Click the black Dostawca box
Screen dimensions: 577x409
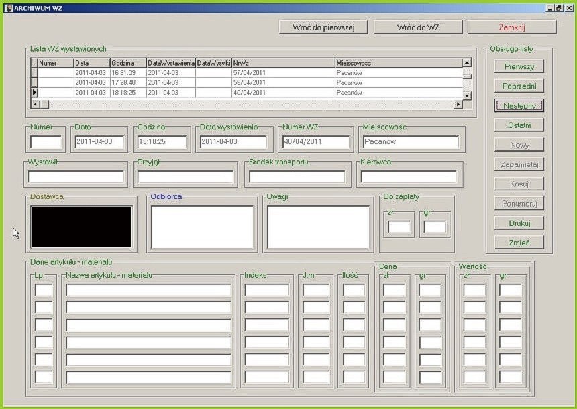tap(81, 227)
